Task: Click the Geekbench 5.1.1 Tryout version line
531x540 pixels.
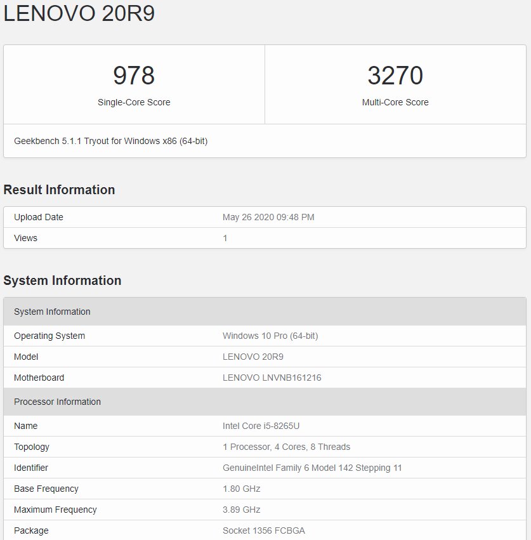Action: [111, 142]
